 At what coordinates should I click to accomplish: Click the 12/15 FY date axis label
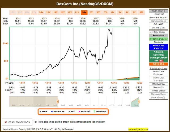tap(74, 83)
